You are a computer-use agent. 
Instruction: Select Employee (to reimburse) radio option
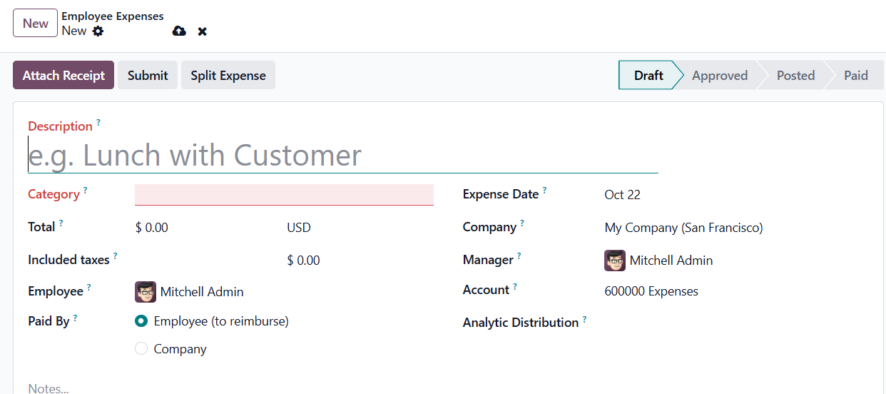(x=141, y=321)
